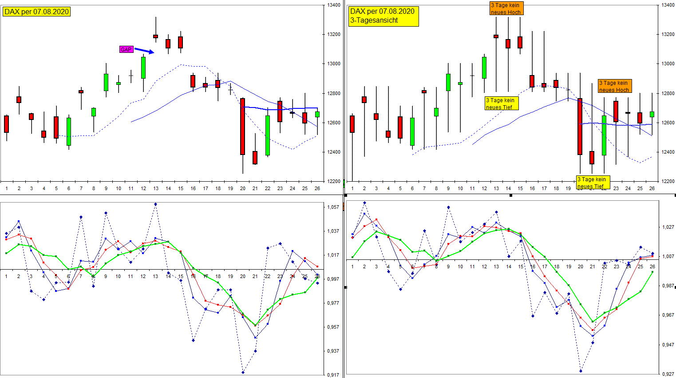Click the 1,057 value on the indicator axis
Viewport: 676px width, 378px height.
(x=333, y=207)
